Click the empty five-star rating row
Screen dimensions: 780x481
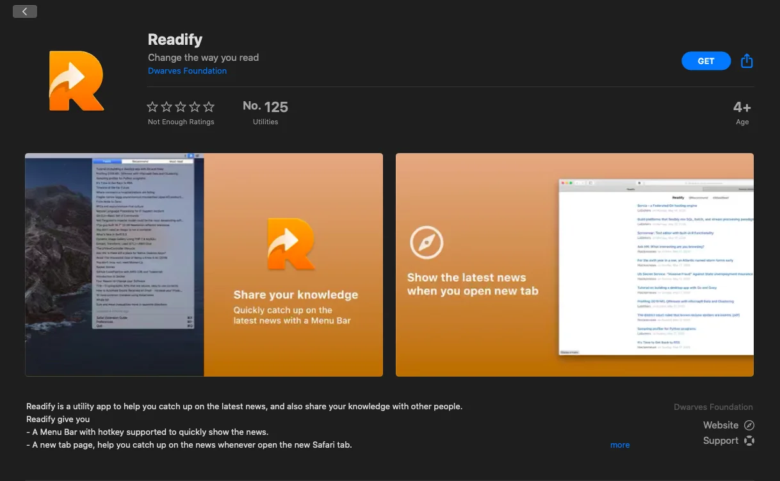point(181,107)
